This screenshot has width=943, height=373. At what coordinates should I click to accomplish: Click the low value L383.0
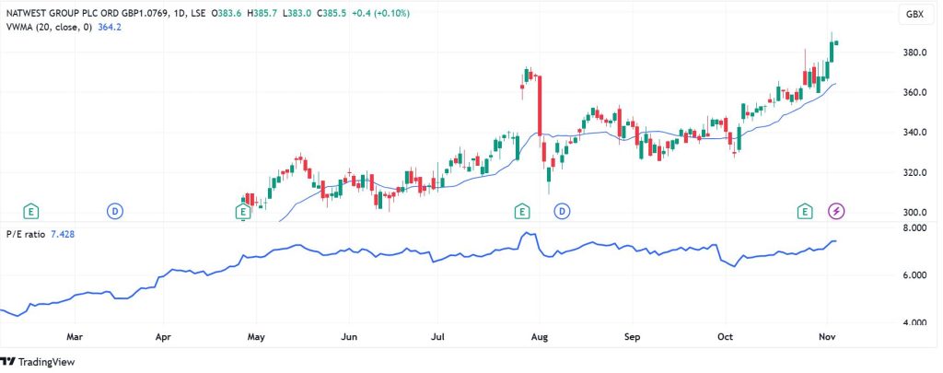click(x=297, y=13)
